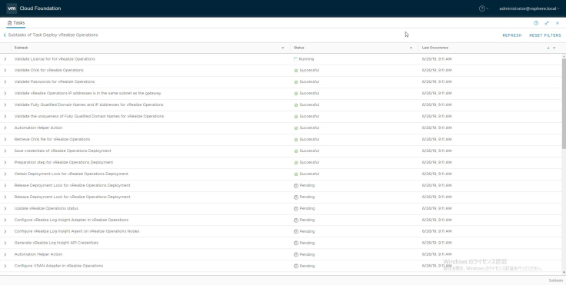Expand Configure vRealize Log Insight Adapter row
Image resolution: width=566 pixels, height=285 pixels.
(x=5, y=220)
